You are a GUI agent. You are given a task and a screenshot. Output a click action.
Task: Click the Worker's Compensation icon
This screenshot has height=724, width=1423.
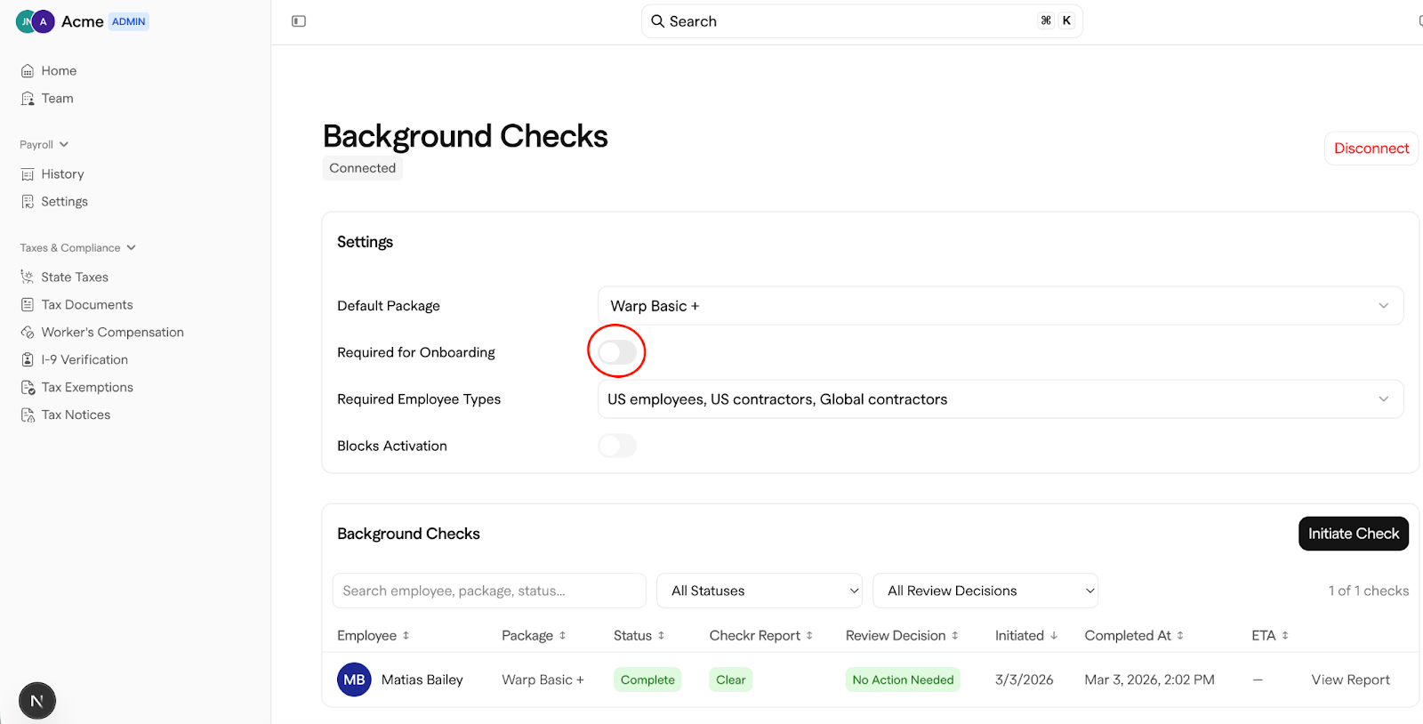tap(28, 333)
